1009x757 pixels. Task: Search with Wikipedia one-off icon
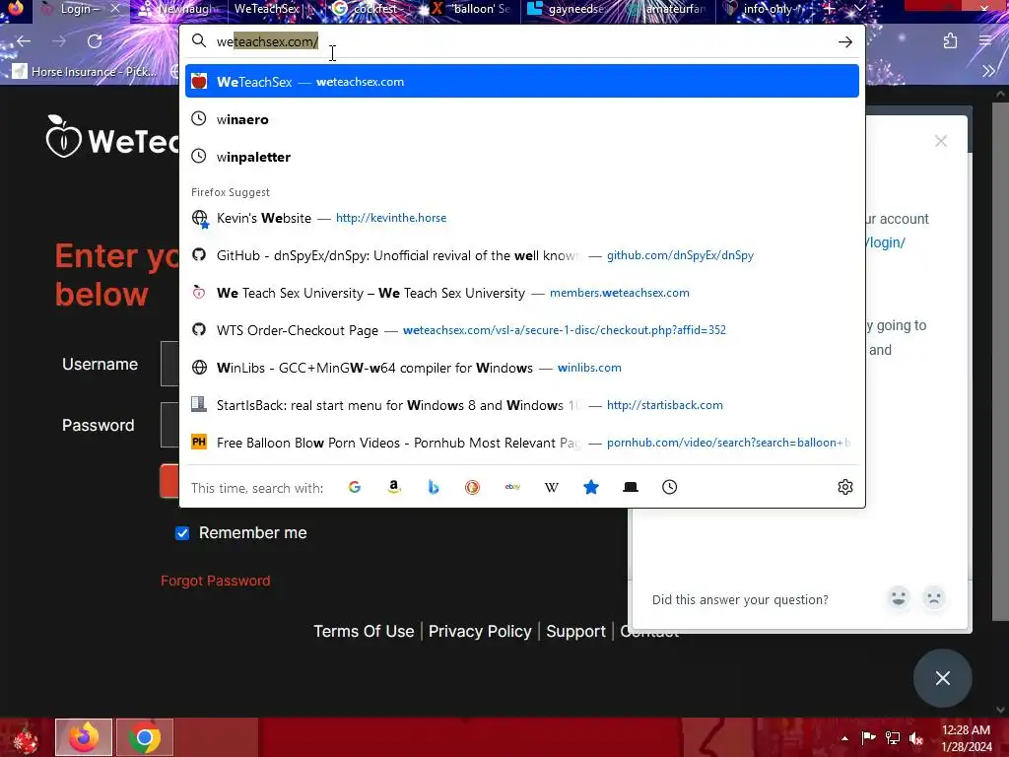(552, 487)
